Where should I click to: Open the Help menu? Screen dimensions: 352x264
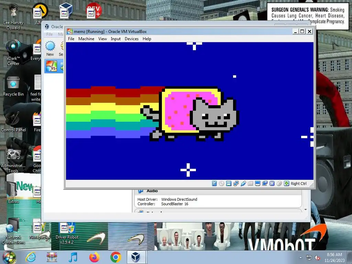click(147, 39)
